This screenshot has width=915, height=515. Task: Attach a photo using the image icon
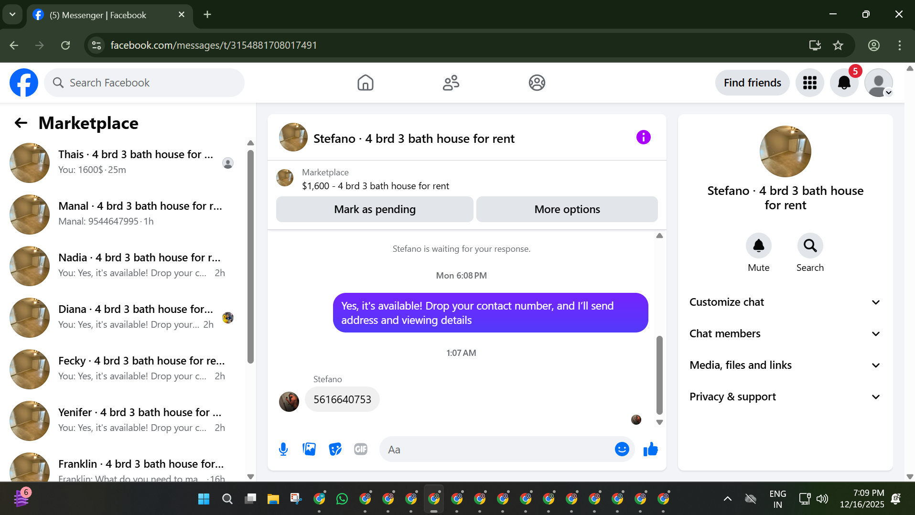click(309, 450)
